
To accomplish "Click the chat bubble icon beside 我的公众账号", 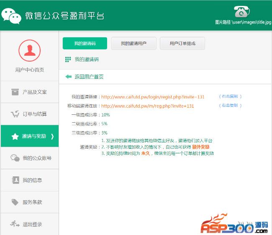I will 15,158.
